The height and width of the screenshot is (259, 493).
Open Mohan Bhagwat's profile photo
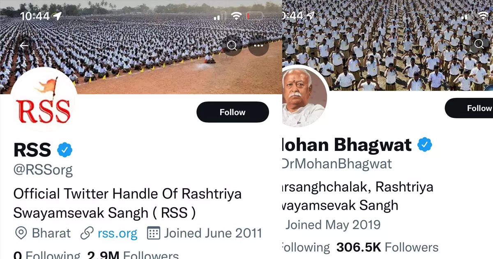(x=305, y=96)
